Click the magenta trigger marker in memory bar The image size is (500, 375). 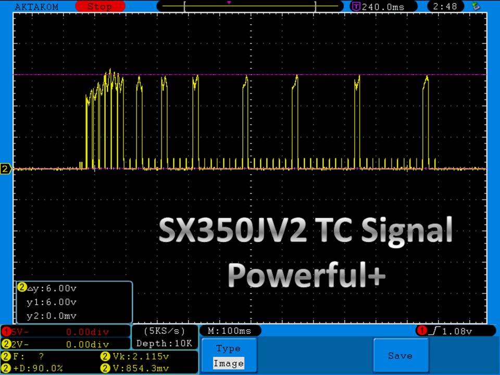[229, 3]
